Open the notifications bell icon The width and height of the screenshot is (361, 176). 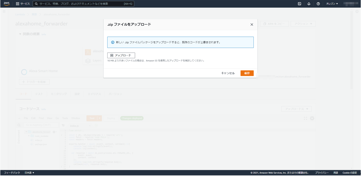pyautogui.click(x=308, y=4)
